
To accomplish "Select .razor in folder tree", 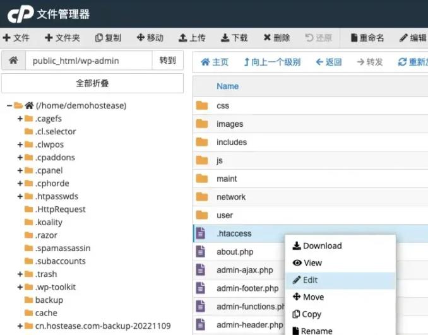I will click(x=46, y=235).
